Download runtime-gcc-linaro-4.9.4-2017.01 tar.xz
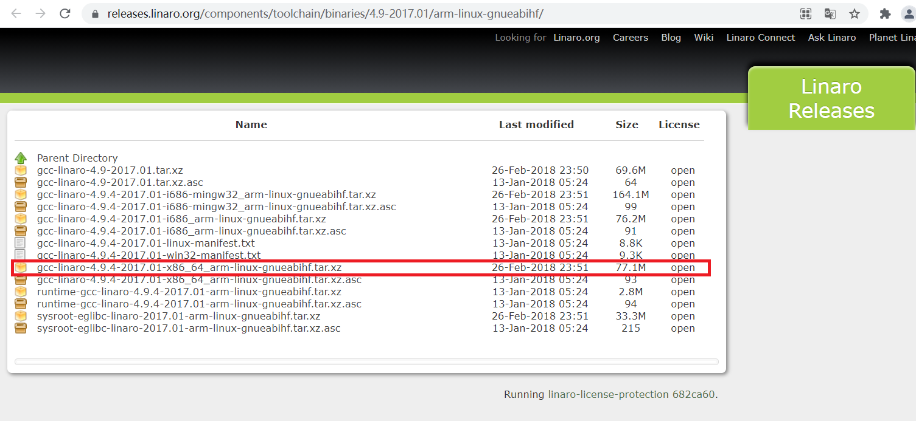Image resolution: width=916 pixels, height=421 pixels. coord(189,292)
